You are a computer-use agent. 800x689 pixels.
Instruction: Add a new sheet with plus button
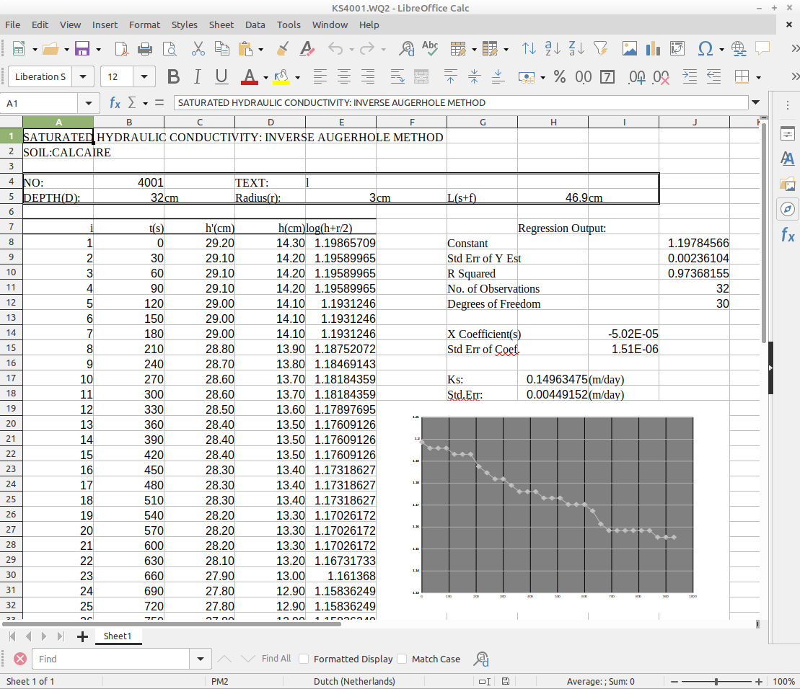(x=83, y=636)
